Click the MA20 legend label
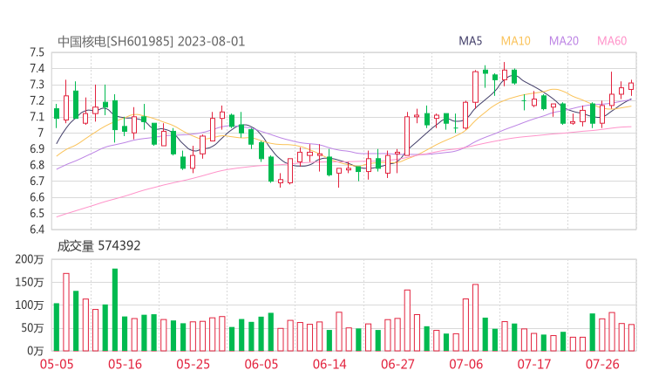This screenshot has height=384, width=645. (564, 41)
